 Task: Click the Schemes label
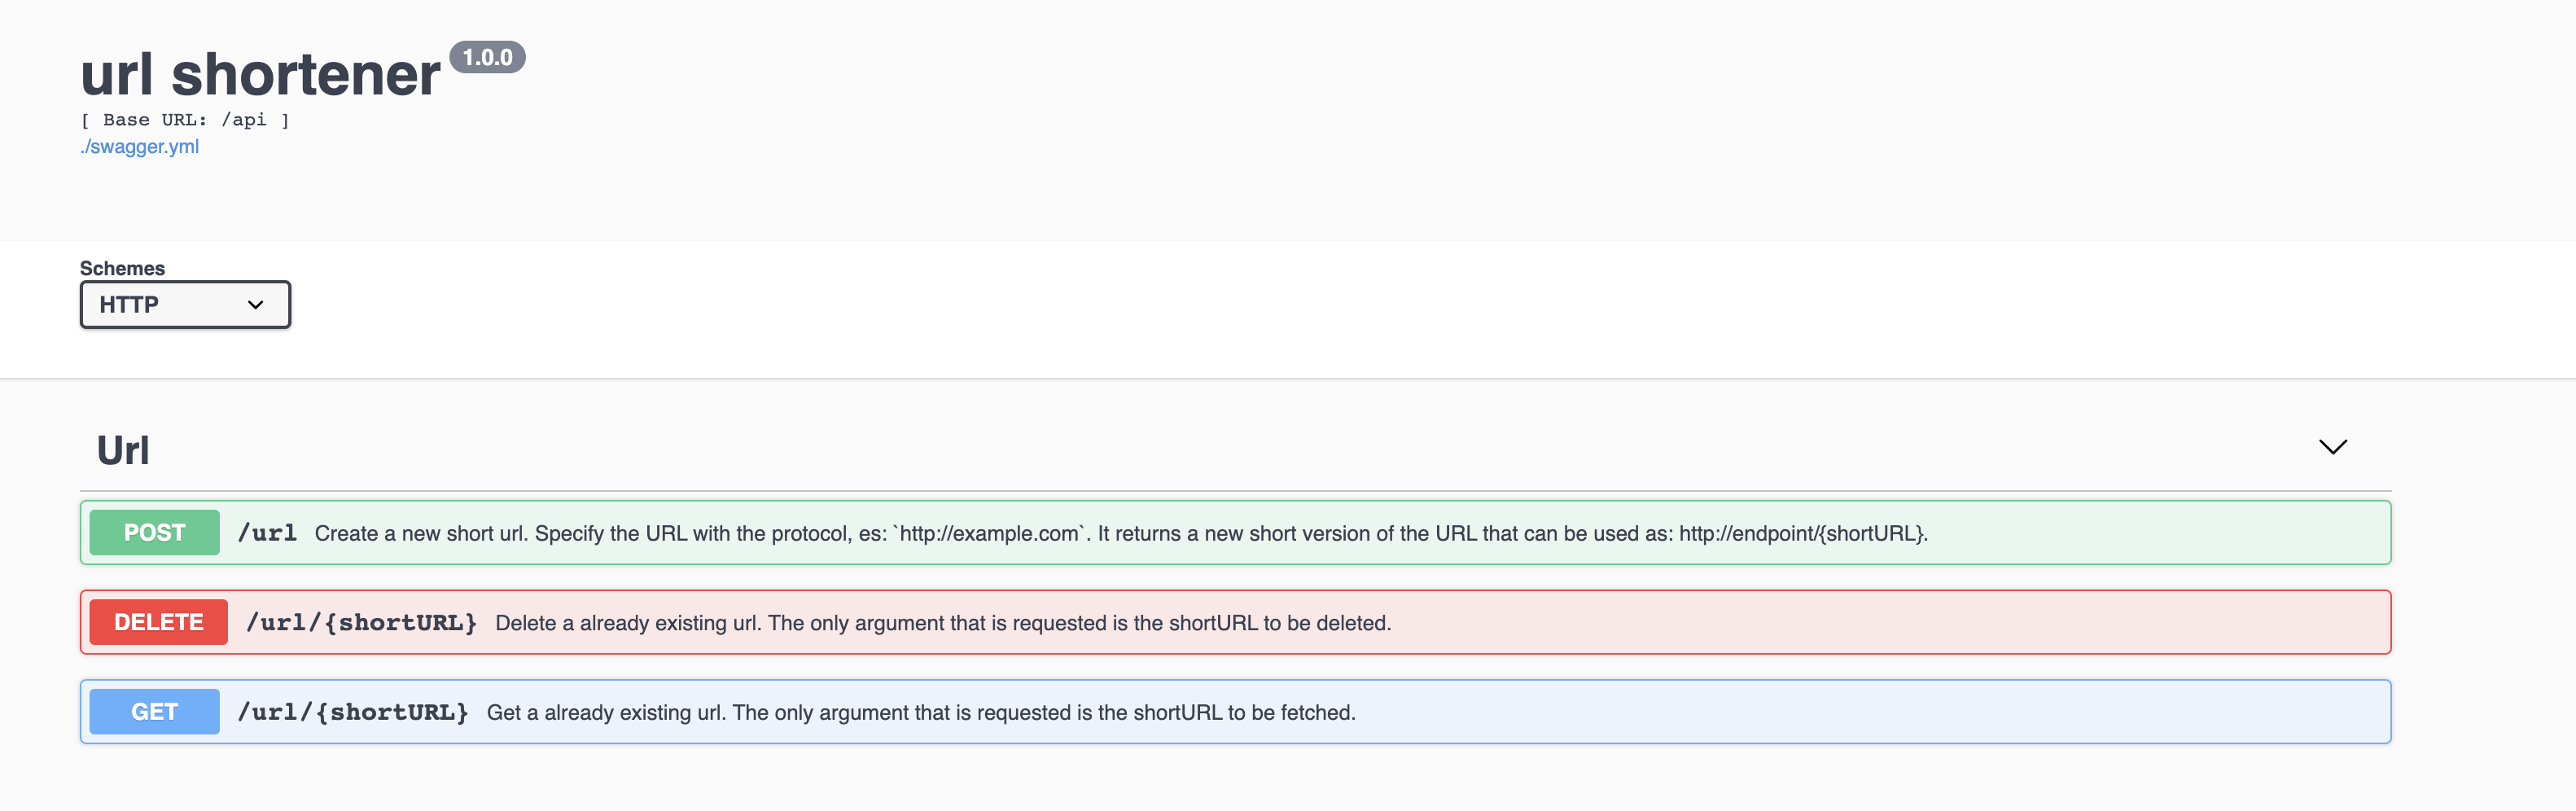[x=122, y=268]
